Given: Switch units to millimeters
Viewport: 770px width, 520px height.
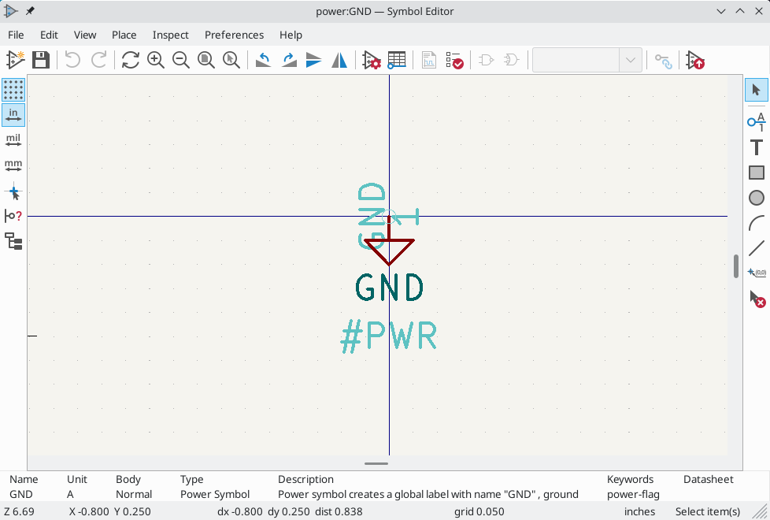Looking at the screenshot, I should (13, 165).
